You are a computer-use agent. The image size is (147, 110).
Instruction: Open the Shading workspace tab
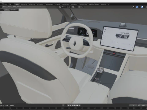click(x=58, y=4)
